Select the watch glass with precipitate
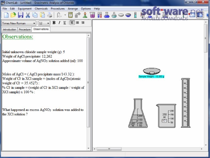This screenshot has height=158, width=210. (152, 71)
